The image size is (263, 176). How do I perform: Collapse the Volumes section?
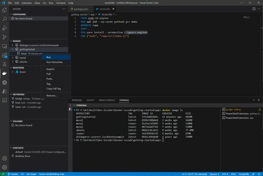pyautogui.click(x=11, y=121)
